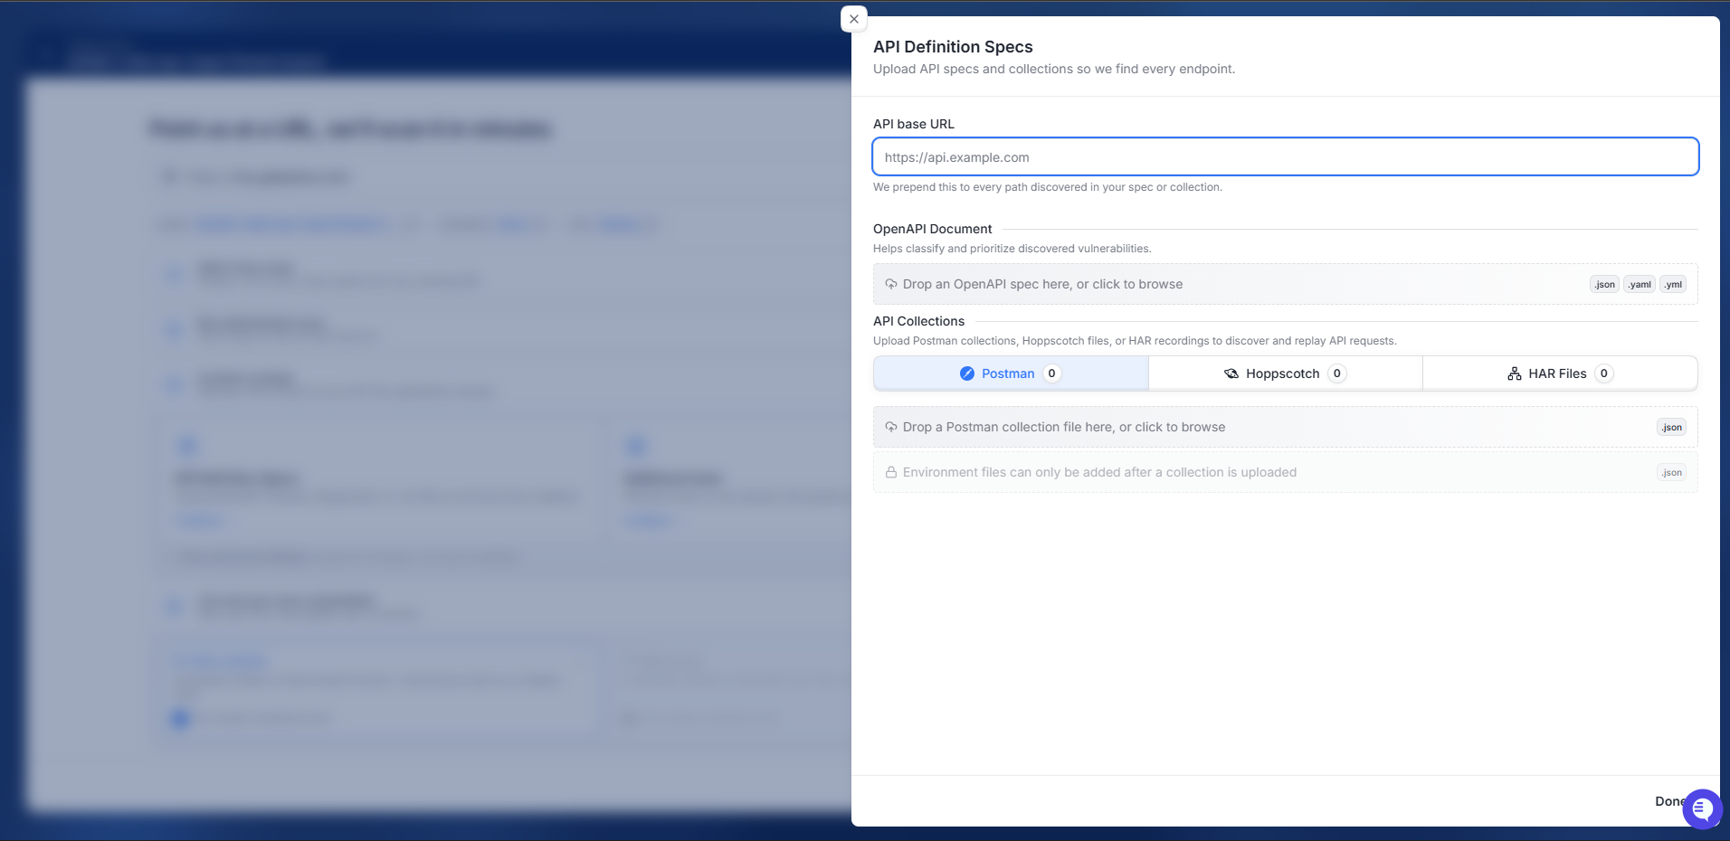Click the OpenAPI spec drop zone
Image resolution: width=1730 pixels, height=841 pixels.
pyautogui.click(x=1285, y=284)
